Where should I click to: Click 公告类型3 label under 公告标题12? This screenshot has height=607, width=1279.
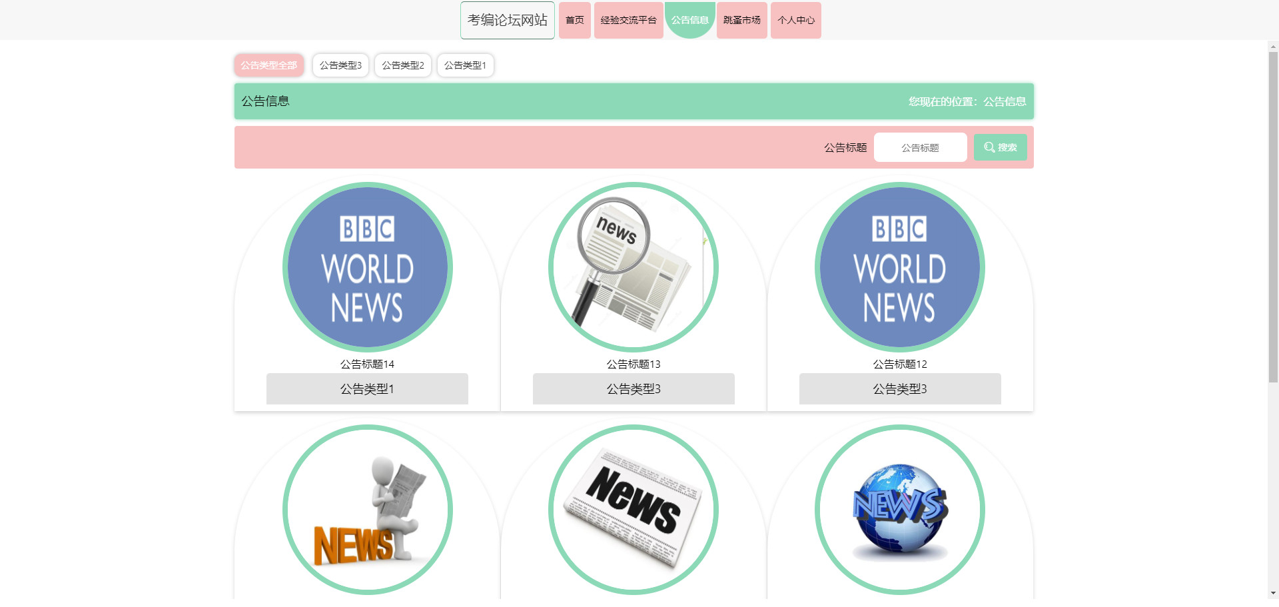900,388
